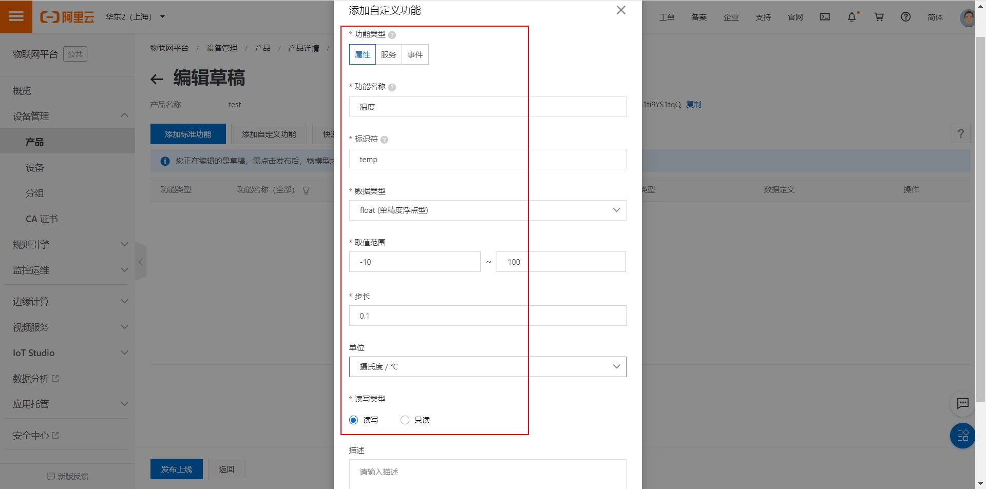Image resolution: width=986 pixels, height=489 pixels.
Task: Select the 只读 radio option
Action: [x=405, y=420]
